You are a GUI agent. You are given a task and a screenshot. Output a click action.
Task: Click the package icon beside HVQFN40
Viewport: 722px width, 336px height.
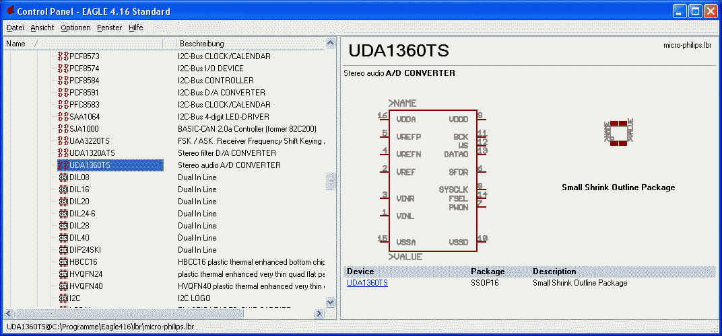64,286
